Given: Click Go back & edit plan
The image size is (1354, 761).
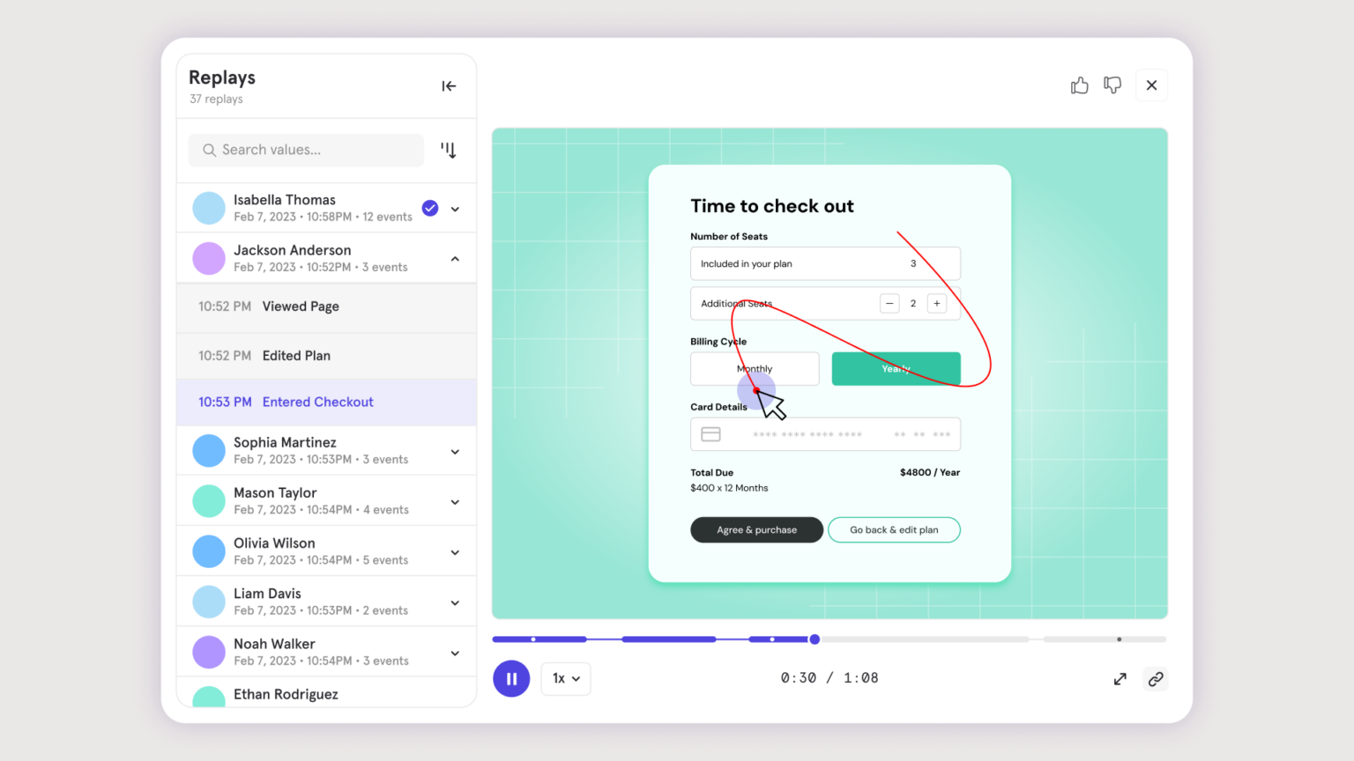Looking at the screenshot, I should [x=894, y=530].
